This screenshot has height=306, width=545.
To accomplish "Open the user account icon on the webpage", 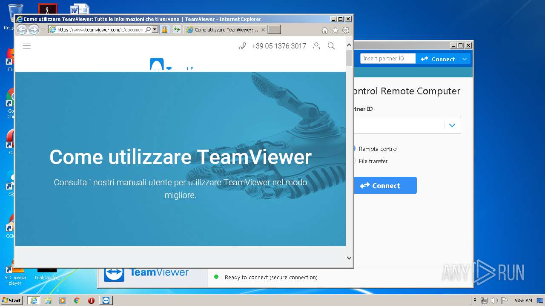I will click(316, 46).
